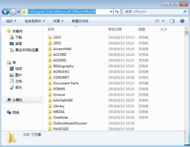The height and width of the screenshot is (147, 190).
Task: Select the address bar path text
Action: pos(62,12)
